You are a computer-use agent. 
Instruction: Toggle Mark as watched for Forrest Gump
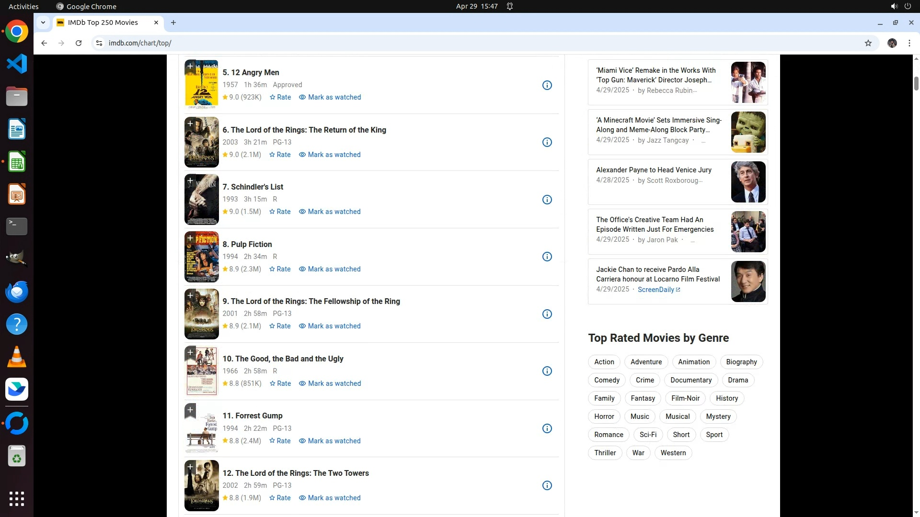[330, 441]
